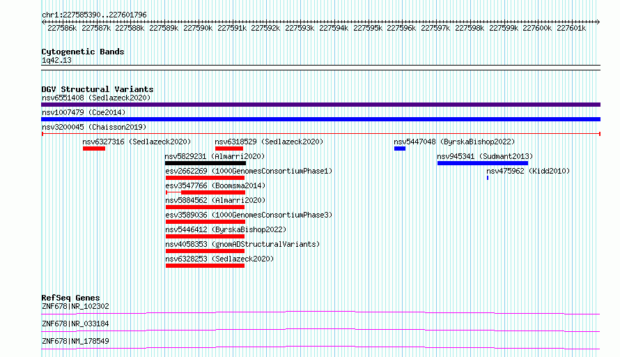Image resolution: width=620 pixels, height=357 pixels.
Task: Select the blue nsv1007479 variant bar
Action: coord(320,119)
